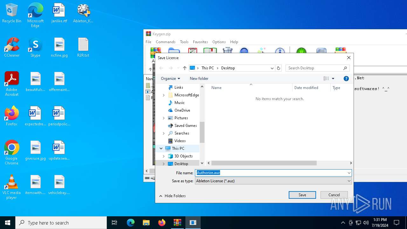Select the Recycle Bin desktop icon
Image resolution: width=407 pixels, height=229 pixels.
pos(12,14)
